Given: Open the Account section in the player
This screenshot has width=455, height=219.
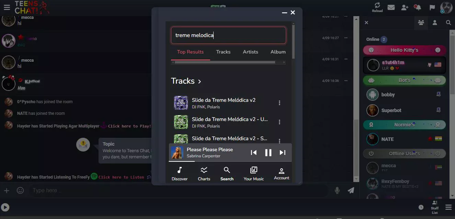Looking at the screenshot, I should click(282, 173).
